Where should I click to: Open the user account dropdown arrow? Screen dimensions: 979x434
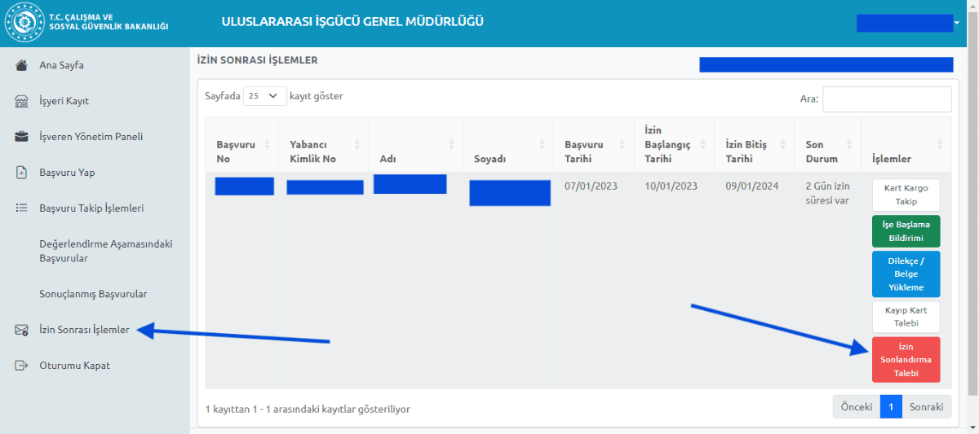click(x=956, y=24)
